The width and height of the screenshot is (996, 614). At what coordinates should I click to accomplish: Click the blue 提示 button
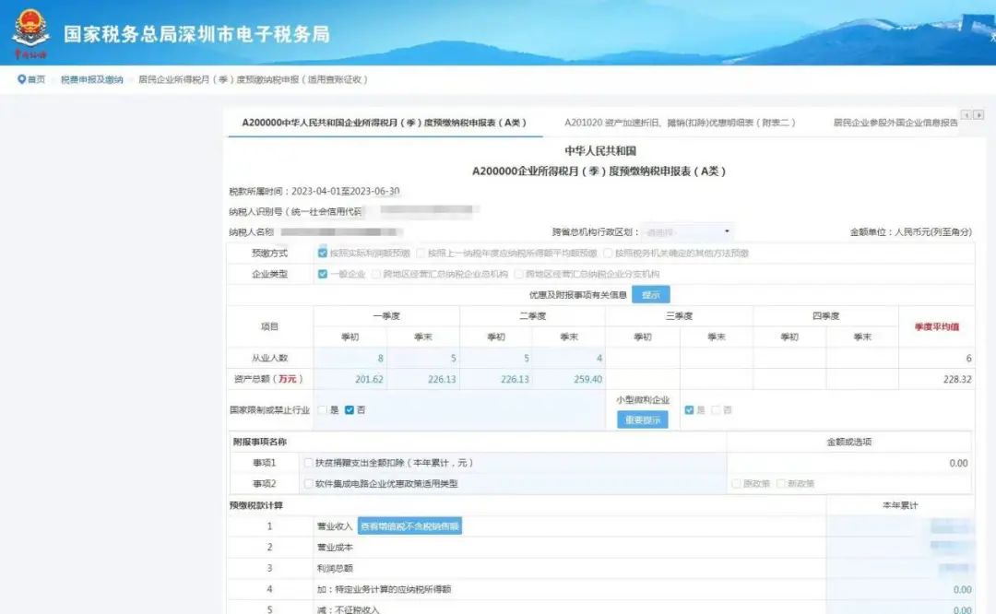click(x=650, y=295)
